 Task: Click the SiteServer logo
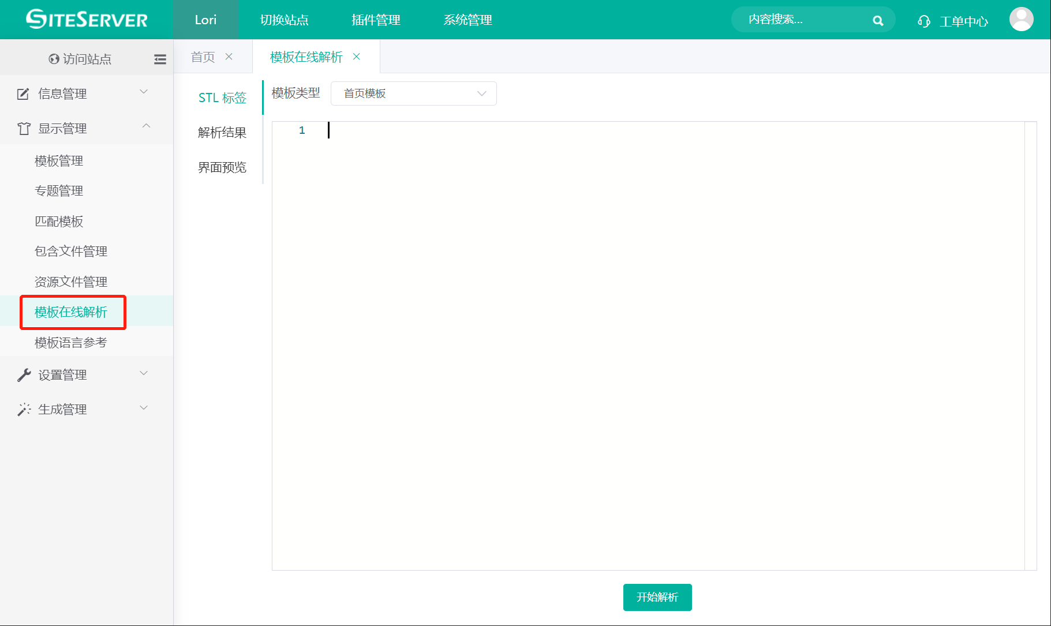pyautogui.click(x=87, y=20)
